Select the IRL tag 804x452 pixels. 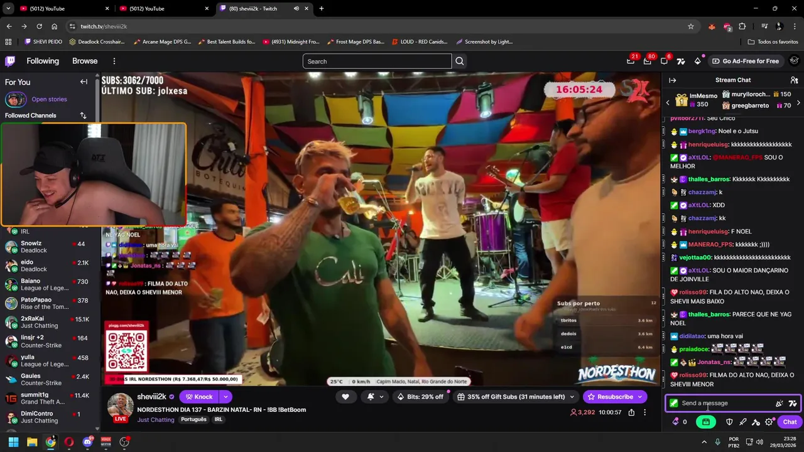(x=218, y=419)
